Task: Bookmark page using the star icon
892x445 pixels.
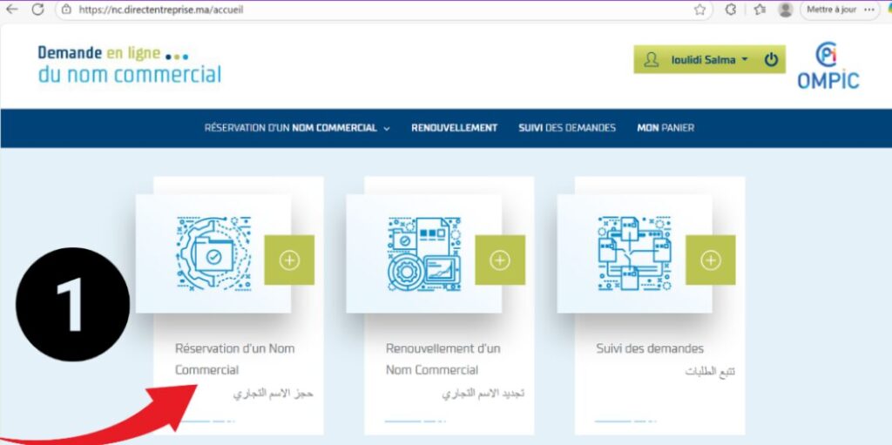Action: click(699, 10)
